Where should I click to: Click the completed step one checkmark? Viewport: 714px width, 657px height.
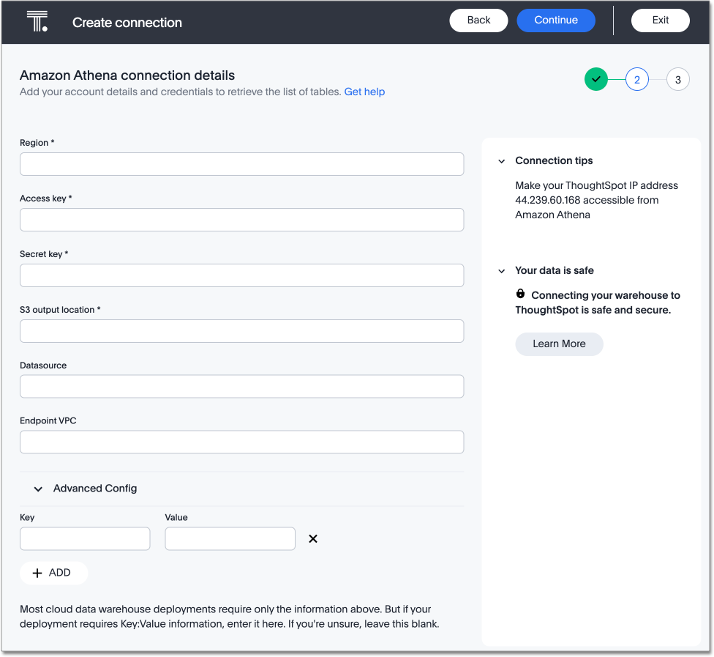click(596, 79)
